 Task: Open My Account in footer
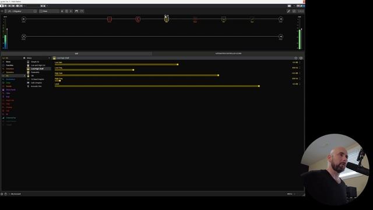(16, 194)
